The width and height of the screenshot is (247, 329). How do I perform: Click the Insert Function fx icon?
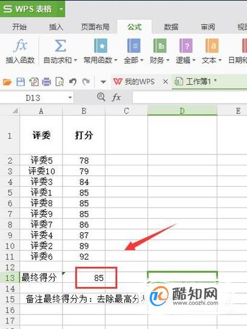click(x=20, y=45)
